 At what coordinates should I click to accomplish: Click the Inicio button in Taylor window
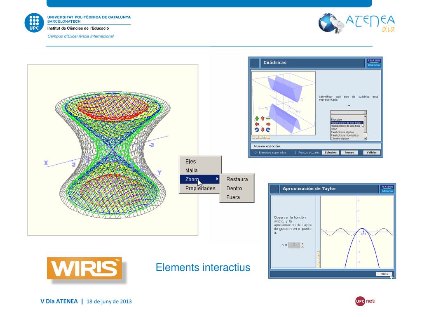click(384, 274)
